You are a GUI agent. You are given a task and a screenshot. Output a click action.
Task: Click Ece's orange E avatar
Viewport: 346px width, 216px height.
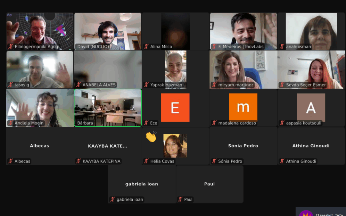(175, 108)
